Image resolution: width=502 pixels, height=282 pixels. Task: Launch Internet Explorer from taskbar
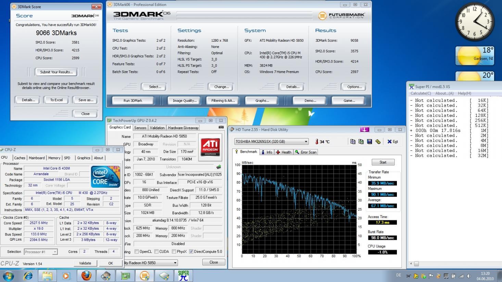pos(28,276)
